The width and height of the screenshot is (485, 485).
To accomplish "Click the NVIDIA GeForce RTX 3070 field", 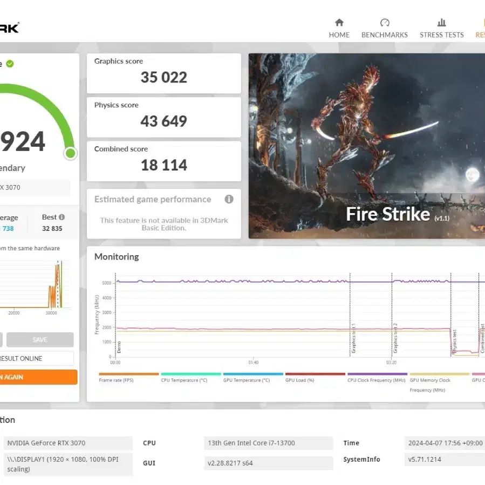I will 68,443.
